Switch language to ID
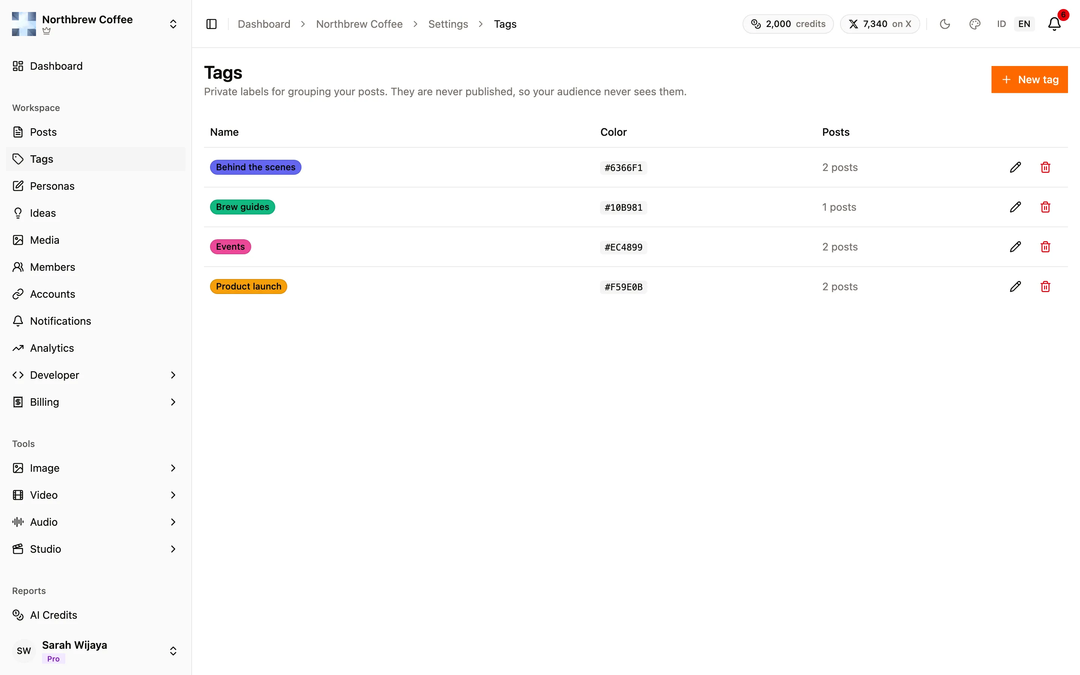 [1001, 24]
